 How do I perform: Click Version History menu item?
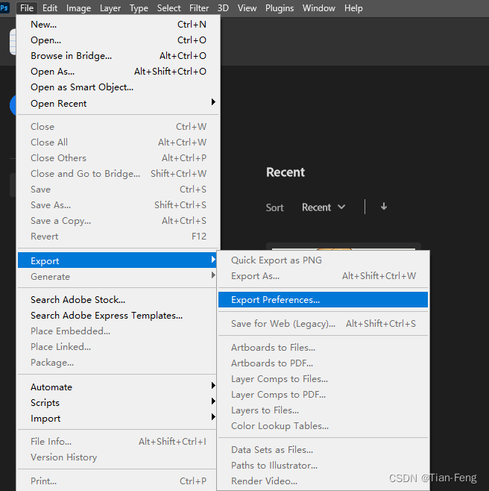pos(117,457)
